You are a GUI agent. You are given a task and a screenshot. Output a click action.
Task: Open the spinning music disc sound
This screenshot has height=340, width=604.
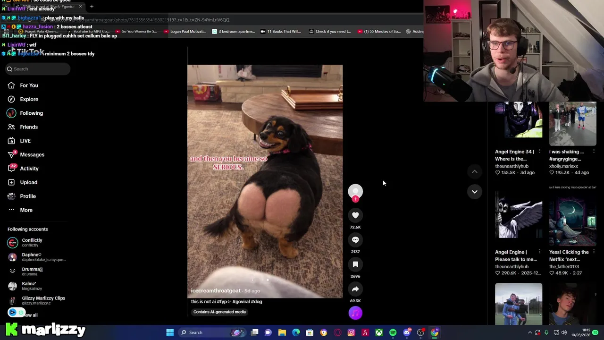tap(355, 313)
